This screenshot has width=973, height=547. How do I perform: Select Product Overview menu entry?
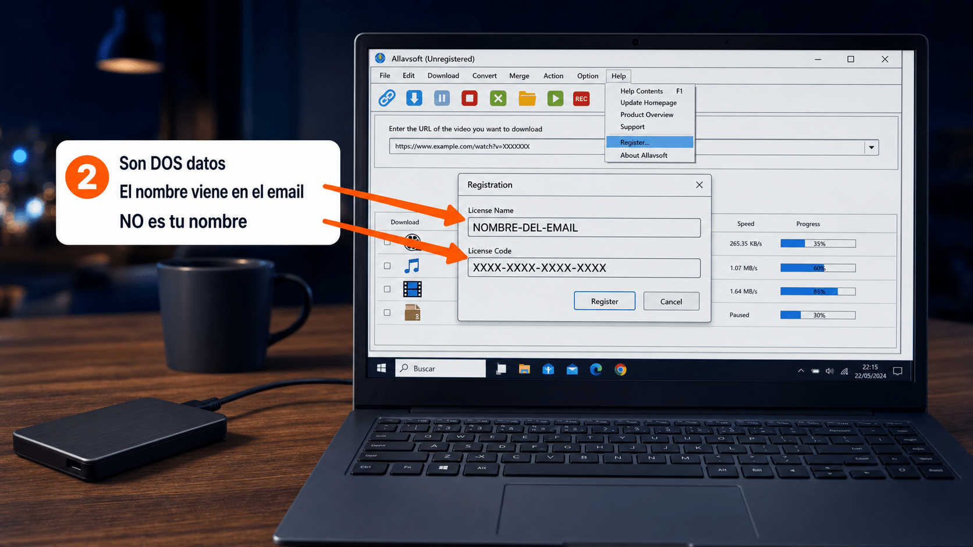pos(650,115)
